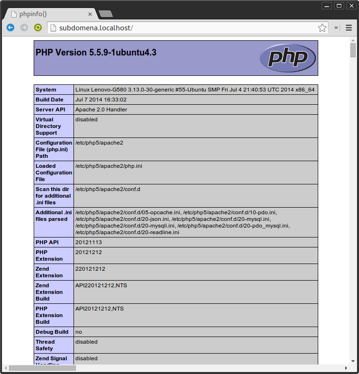Screen dimensions: 359x374
Task: Click the PHP logo in the header
Action: [288, 58]
